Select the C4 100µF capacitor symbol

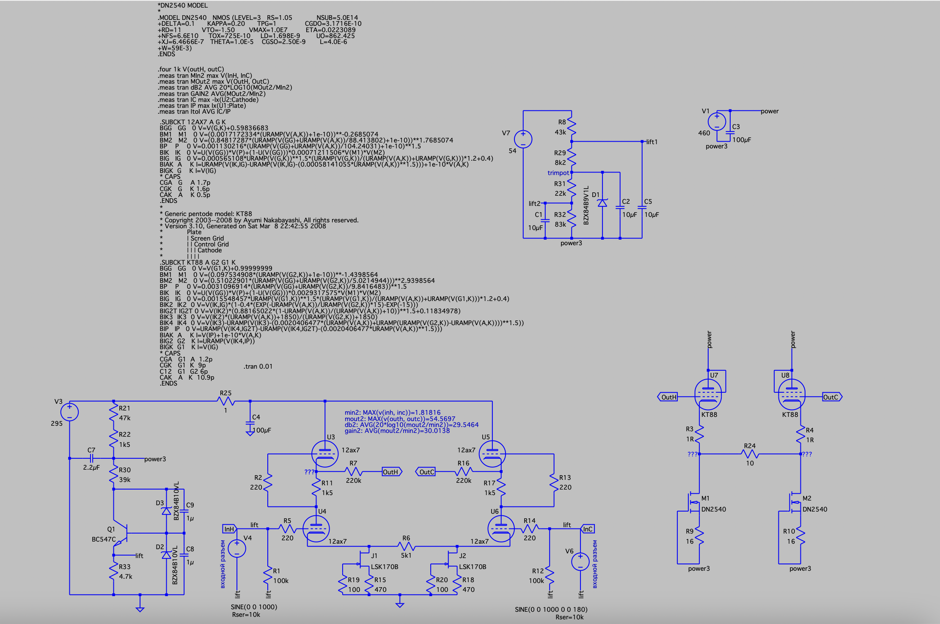(250, 423)
